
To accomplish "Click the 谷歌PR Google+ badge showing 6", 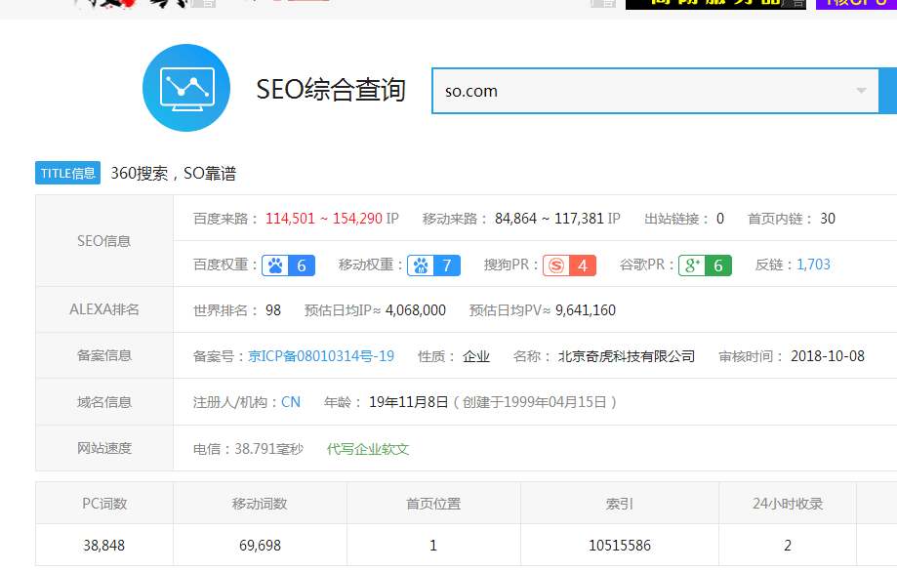I will tap(705, 265).
